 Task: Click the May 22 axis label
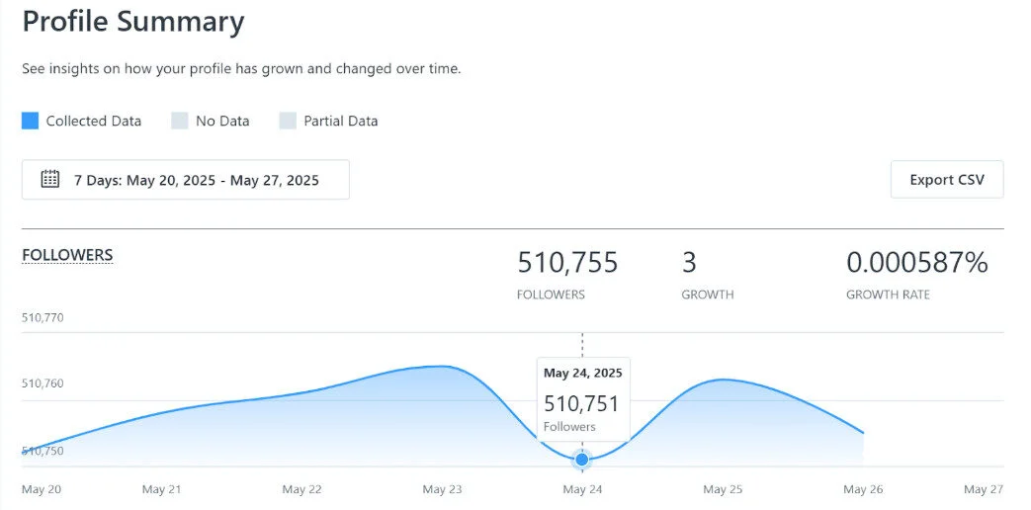(x=301, y=489)
